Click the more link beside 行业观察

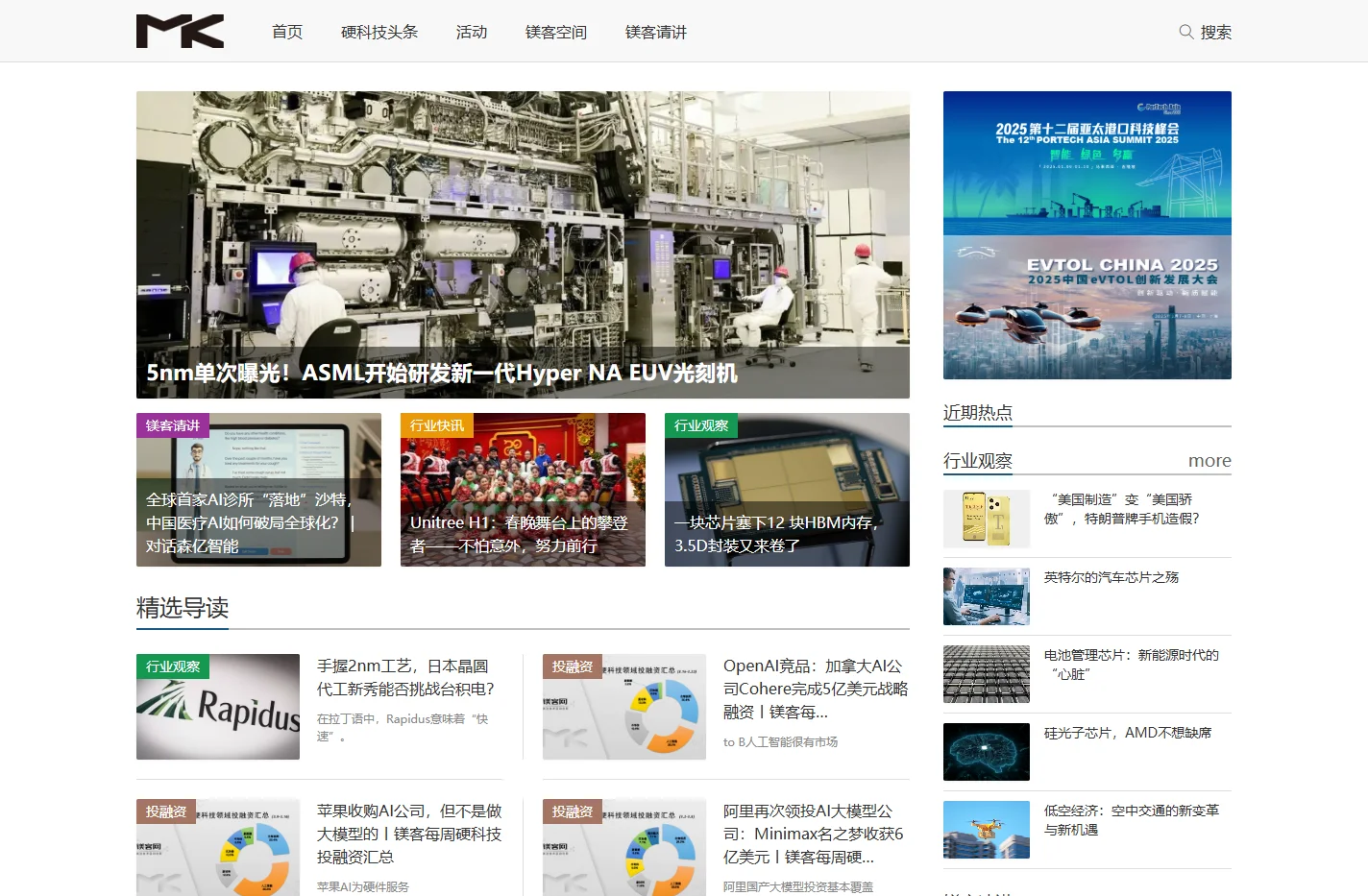(x=1209, y=461)
